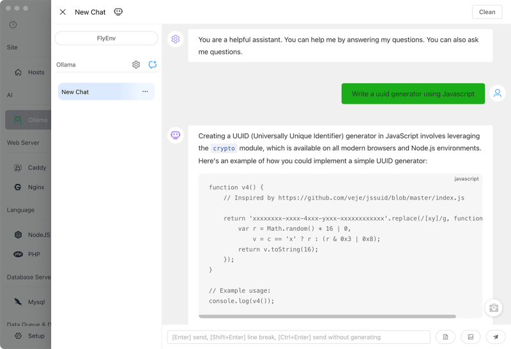Click the inline crypto code tag
This screenshot has width=511, height=349.
(224, 148)
